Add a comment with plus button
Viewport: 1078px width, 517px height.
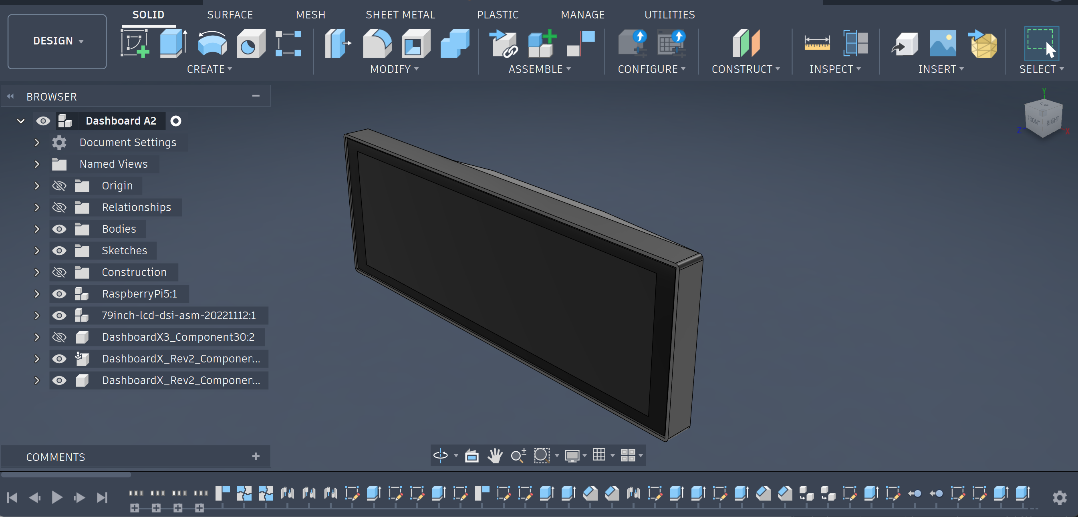(x=256, y=457)
